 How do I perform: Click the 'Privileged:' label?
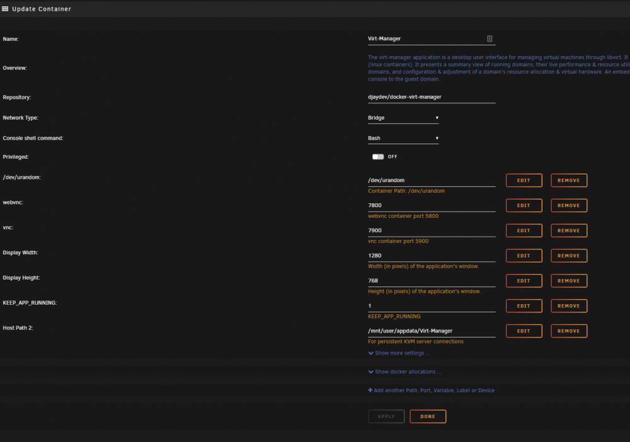pyautogui.click(x=16, y=157)
